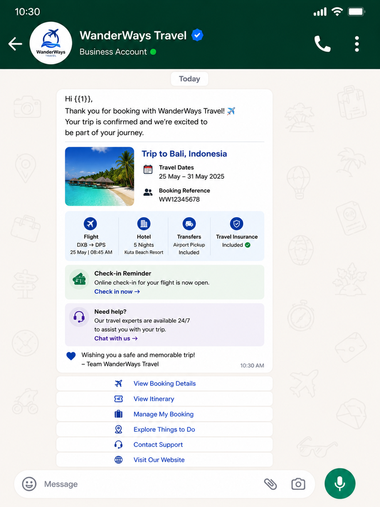Open the Bali beach photo thumbnail
The height and width of the screenshot is (507, 380).
(99, 177)
